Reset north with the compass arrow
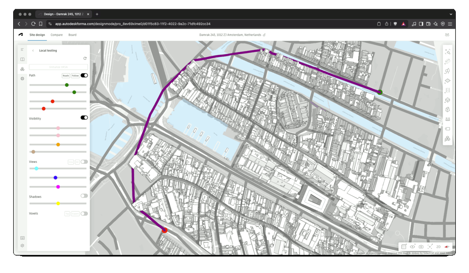The width and height of the screenshot is (469, 273). pos(447,247)
